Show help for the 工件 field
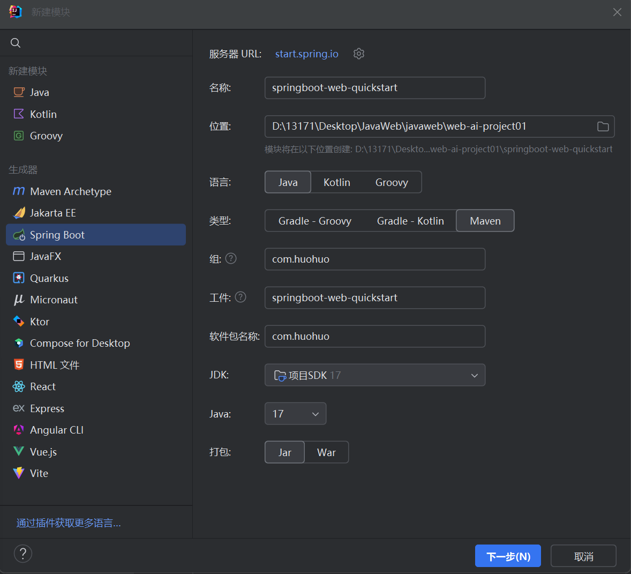 tap(241, 297)
